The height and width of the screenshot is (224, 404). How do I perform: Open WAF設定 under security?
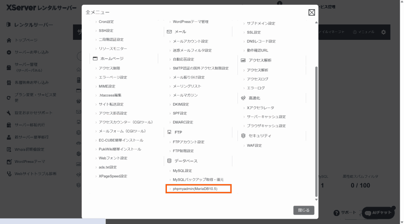254,146
